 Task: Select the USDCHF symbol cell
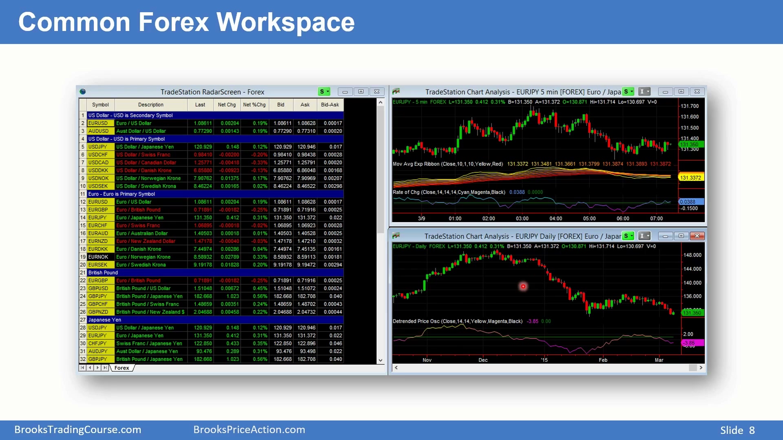click(100, 155)
